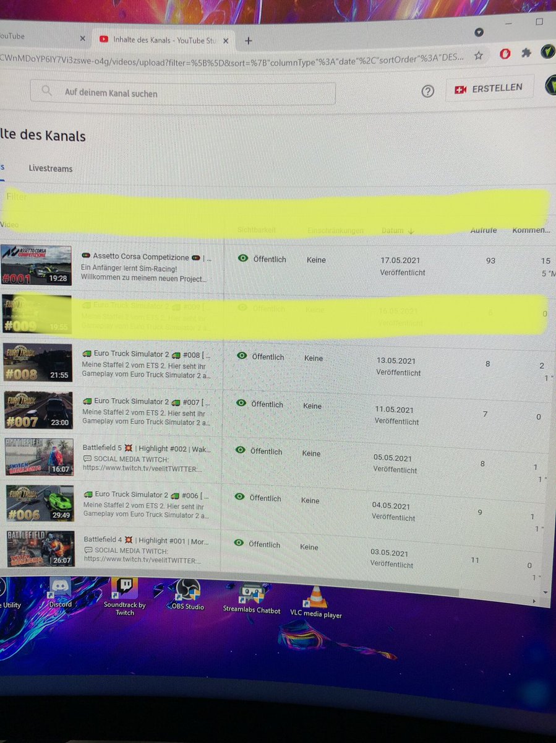Click Öffentlich in the Assetto Corsa row
Screen dimensions: 556x743
click(270, 259)
